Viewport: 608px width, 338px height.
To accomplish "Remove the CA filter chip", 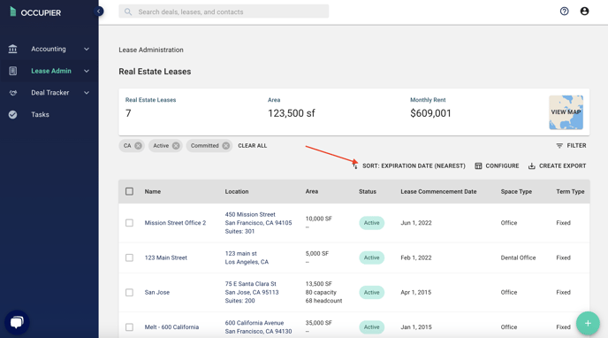I will click(138, 145).
